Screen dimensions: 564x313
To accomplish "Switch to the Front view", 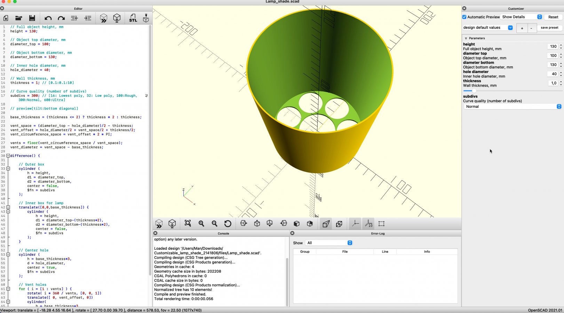I will tap(296, 224).
